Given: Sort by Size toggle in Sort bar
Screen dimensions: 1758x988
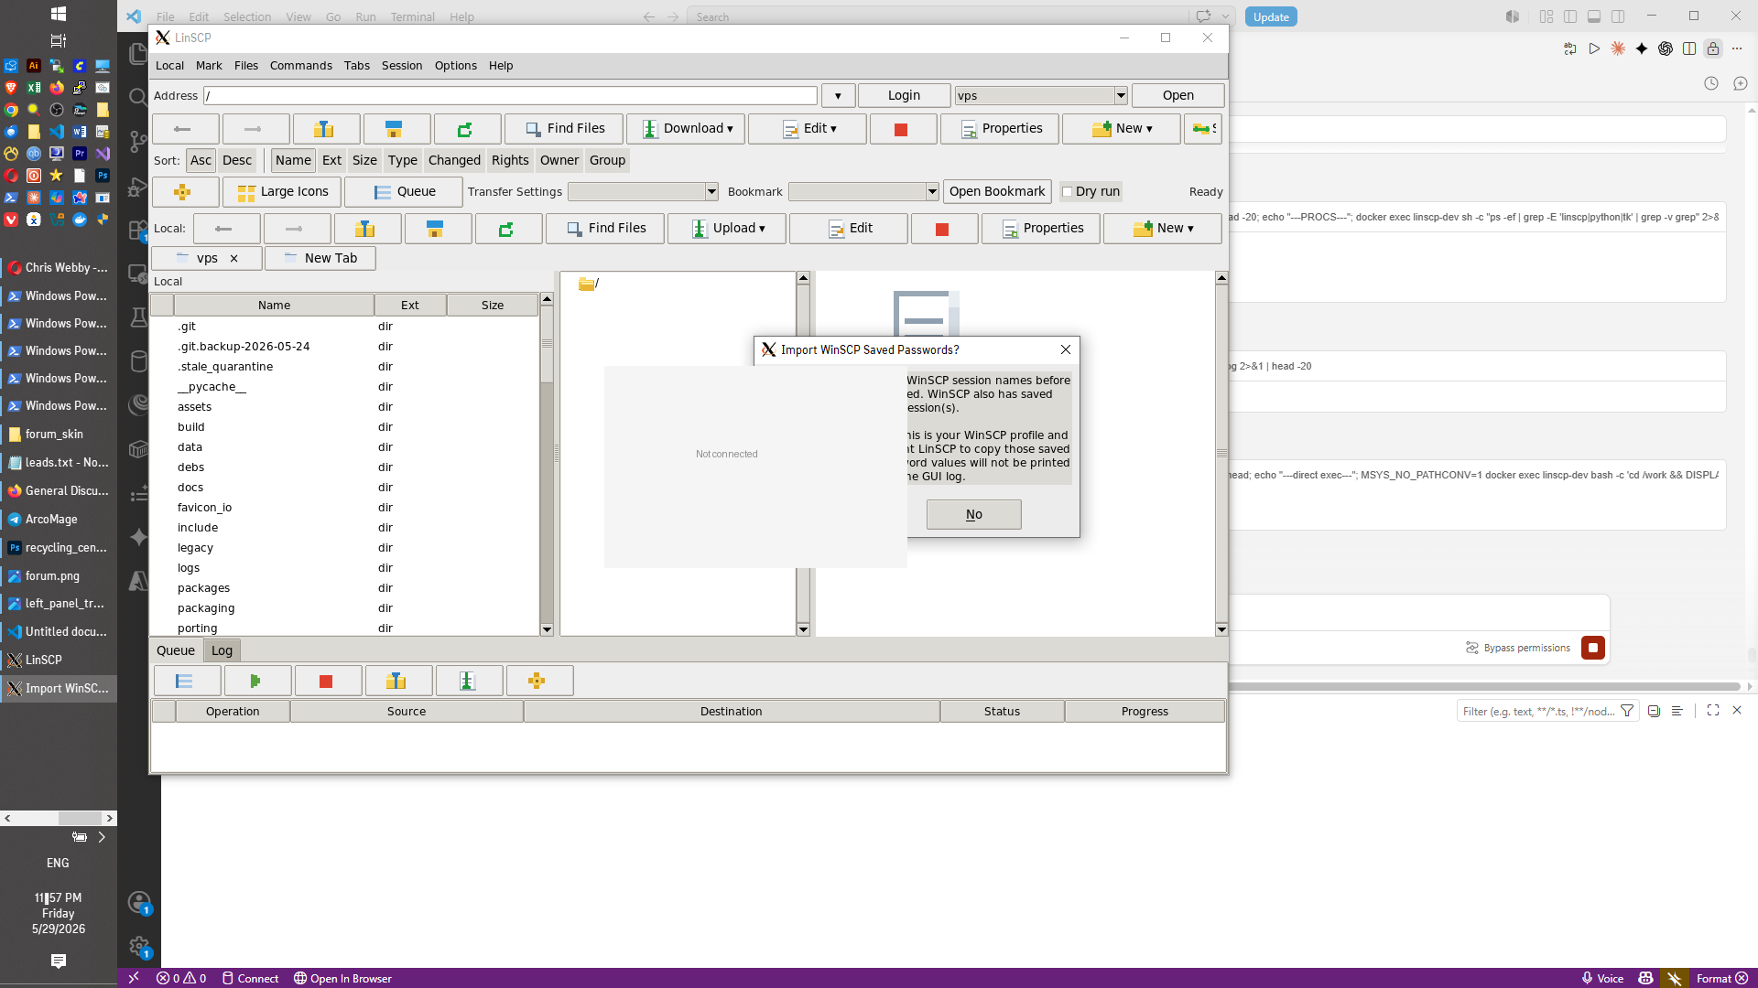Looking at the screenshot, I should coord(364,161).
